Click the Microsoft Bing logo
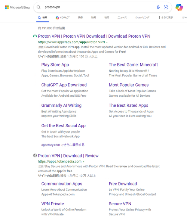This screenshot has width=187, height=221. coord(17,7)
